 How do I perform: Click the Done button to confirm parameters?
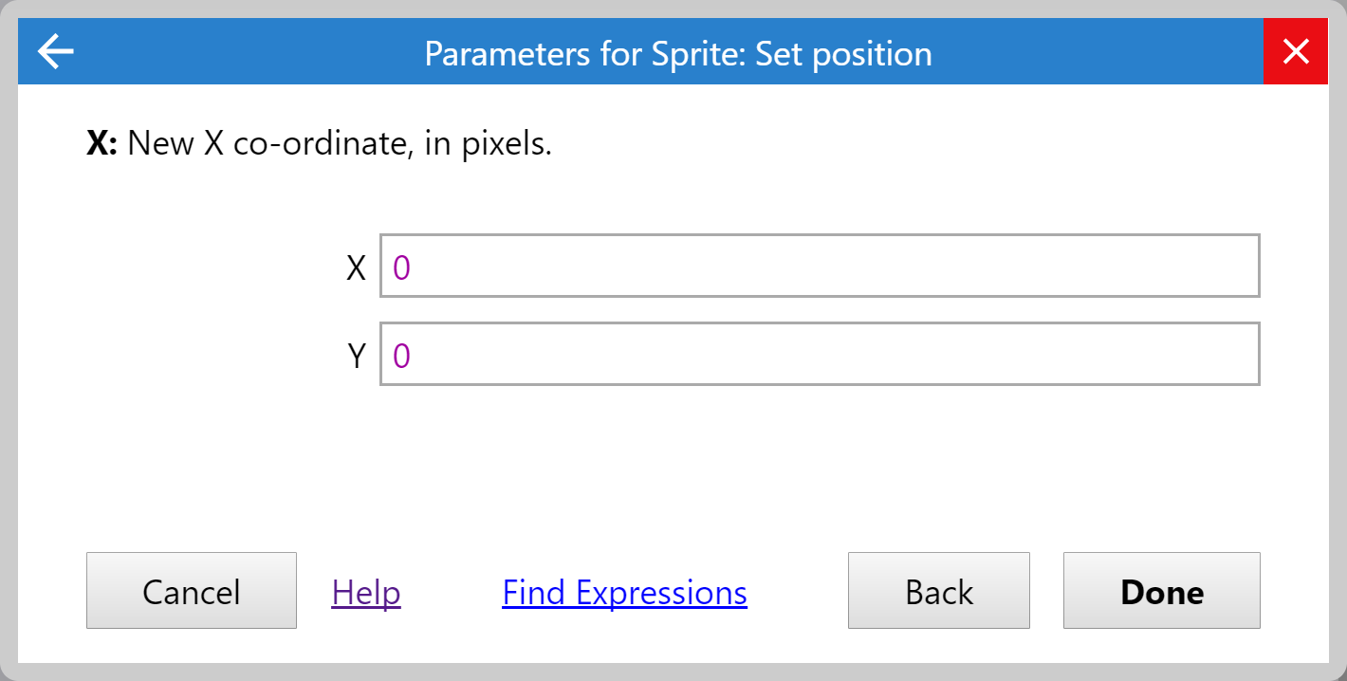point(1161,591)
